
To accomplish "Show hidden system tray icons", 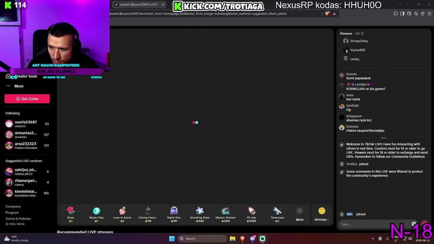I will [373, 239].
